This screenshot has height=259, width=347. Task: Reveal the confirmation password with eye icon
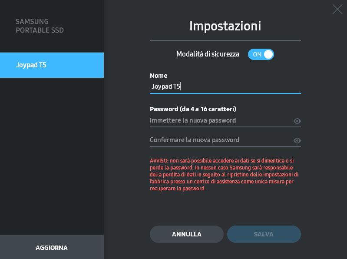tap(297, 140)
